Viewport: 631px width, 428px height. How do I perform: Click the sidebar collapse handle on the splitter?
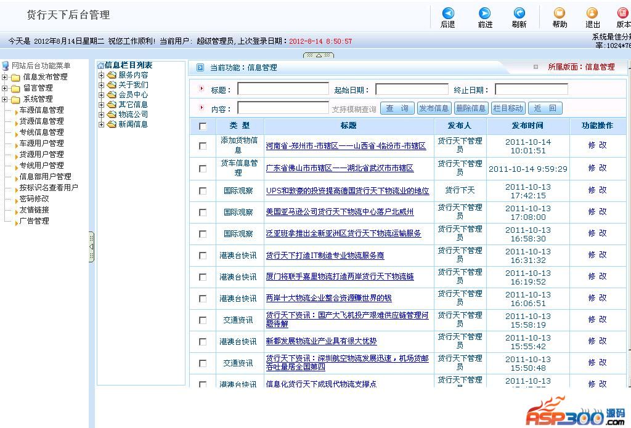pos(92,247)
